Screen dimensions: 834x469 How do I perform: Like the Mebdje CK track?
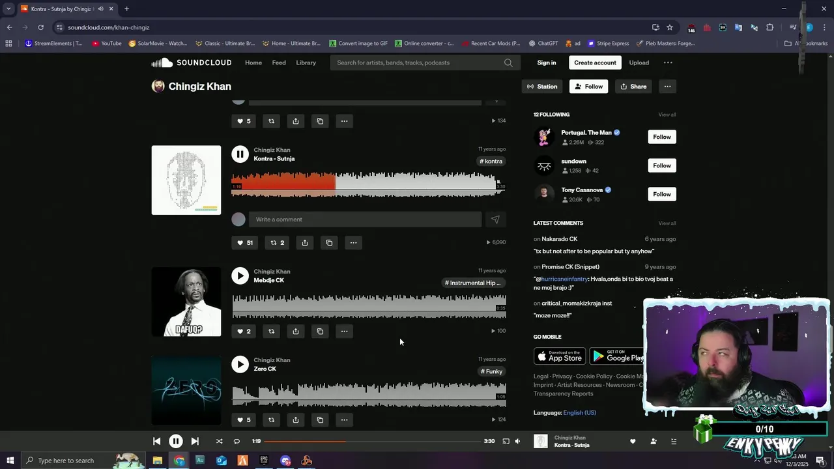244,332
